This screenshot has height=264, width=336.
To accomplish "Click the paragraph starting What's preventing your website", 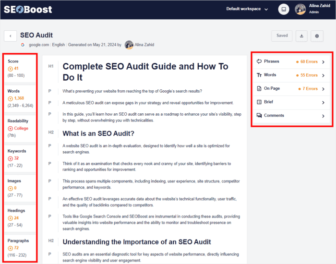I will pos(132,91).
